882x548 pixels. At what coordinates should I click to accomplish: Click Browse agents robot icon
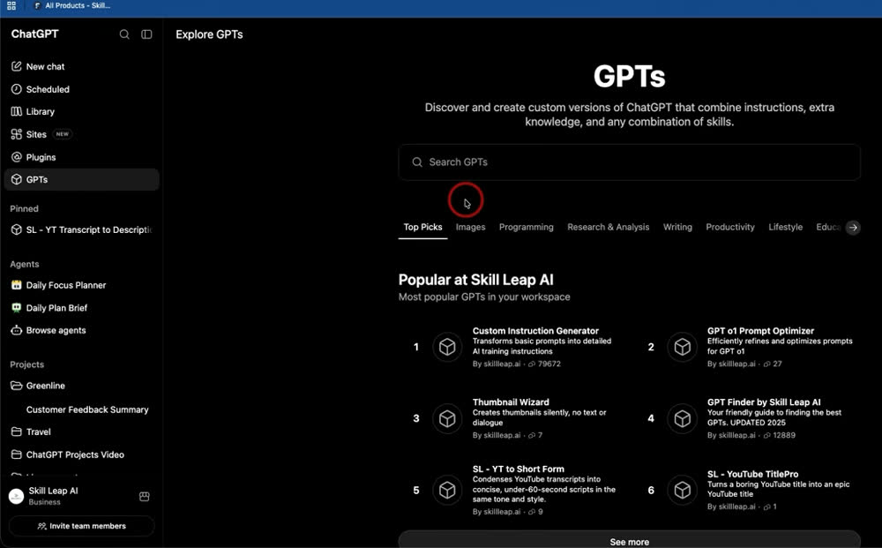(x=16, y=330)
